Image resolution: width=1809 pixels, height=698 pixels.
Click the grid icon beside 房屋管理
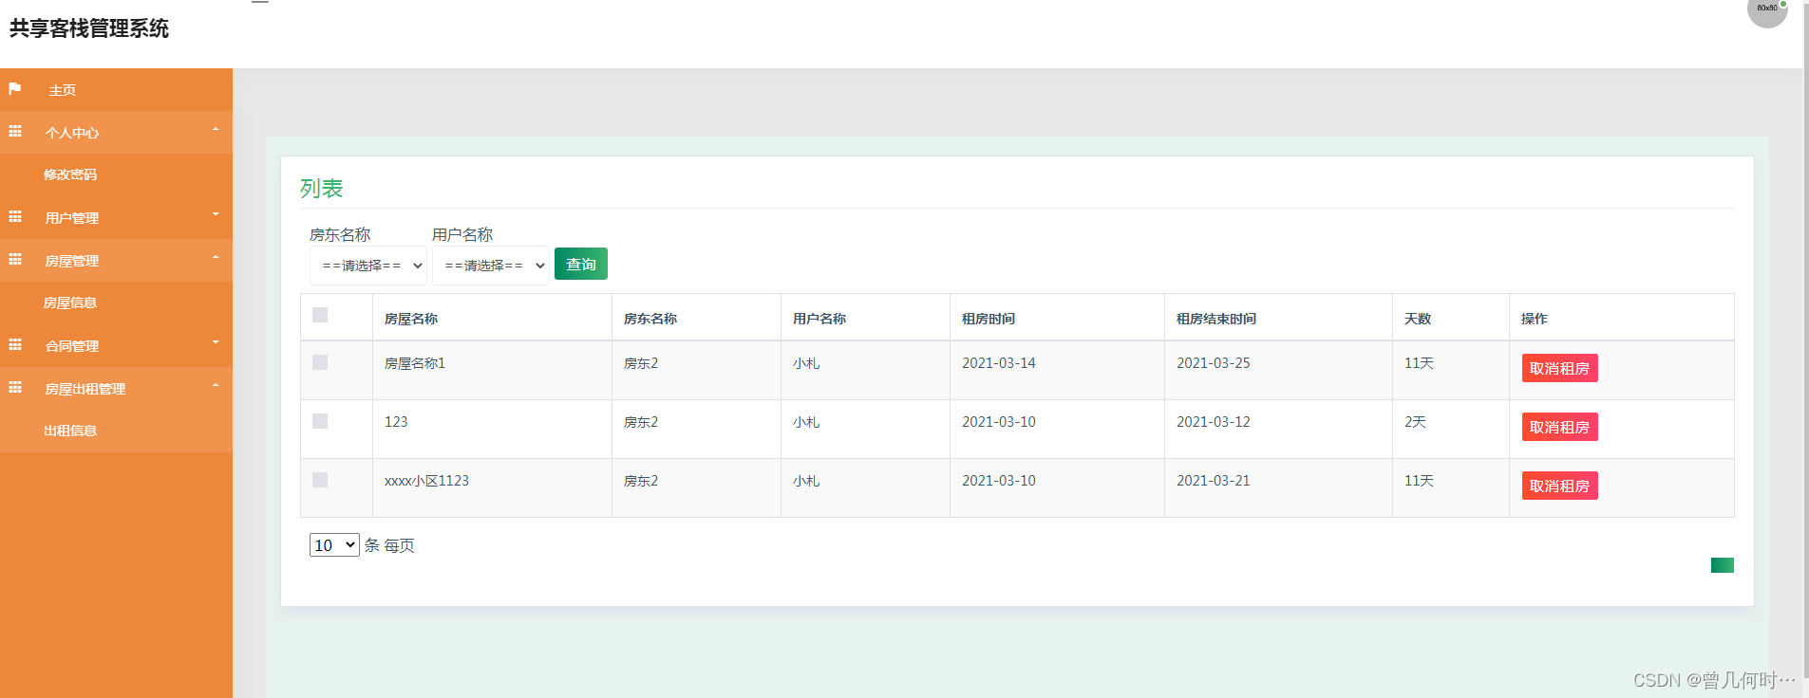coord(15,260)
